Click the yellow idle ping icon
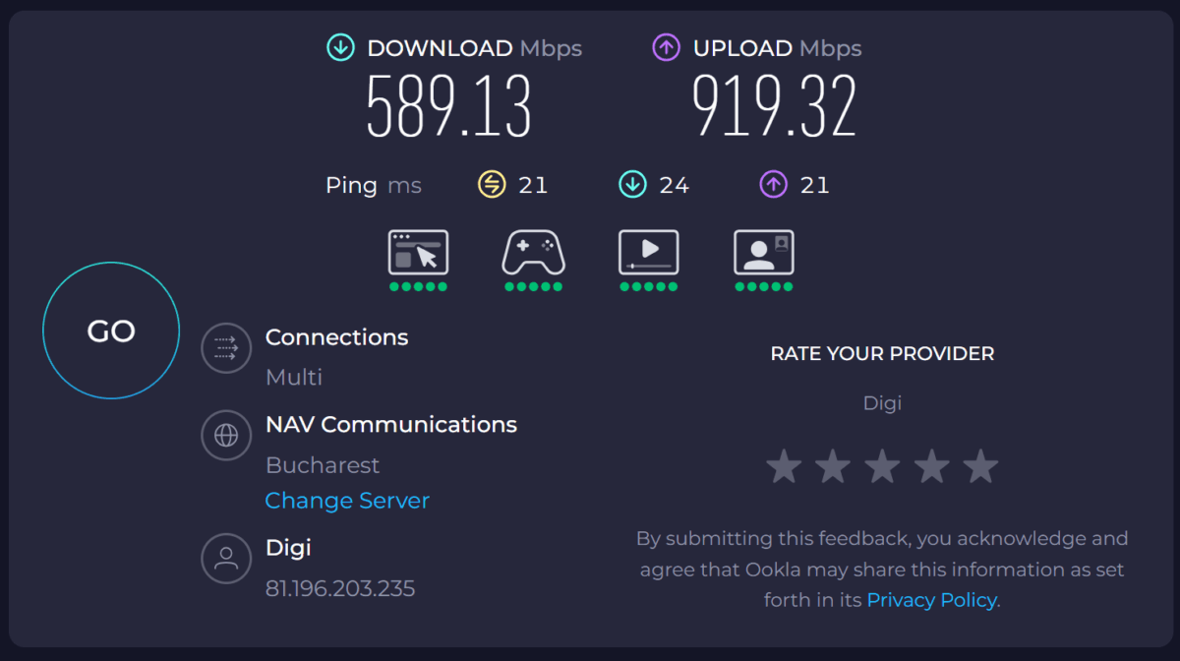Screen dimensions: 1180x661 492,184
